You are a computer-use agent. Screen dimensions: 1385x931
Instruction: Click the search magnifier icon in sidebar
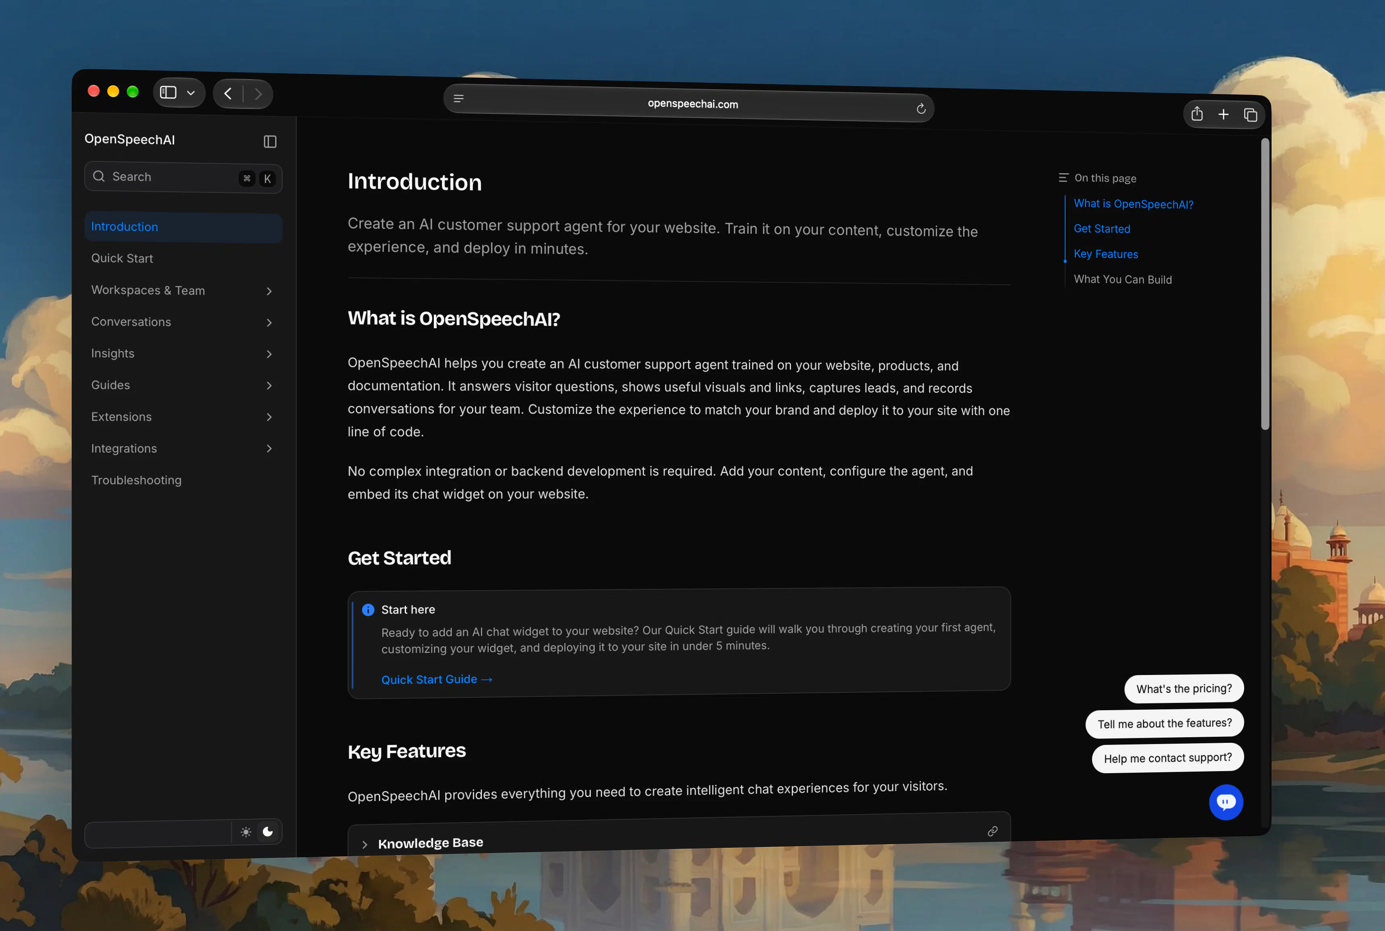tap(99, 176)
